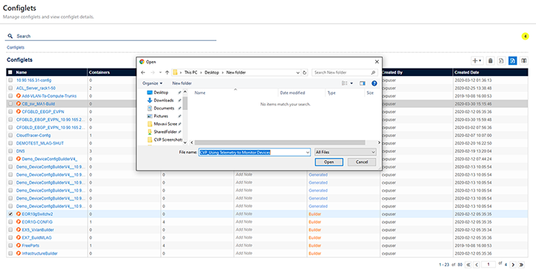This screenshot has width=536, height=269.
Task: Click Desktop in the address breadcrumb
Action: point(211,72)
